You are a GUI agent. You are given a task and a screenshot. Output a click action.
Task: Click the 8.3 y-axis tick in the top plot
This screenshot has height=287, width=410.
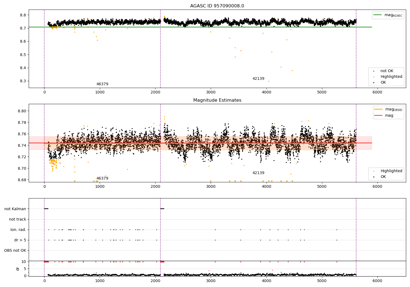[x=23, y=81]
